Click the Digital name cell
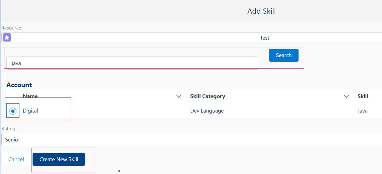 point(30,111)
